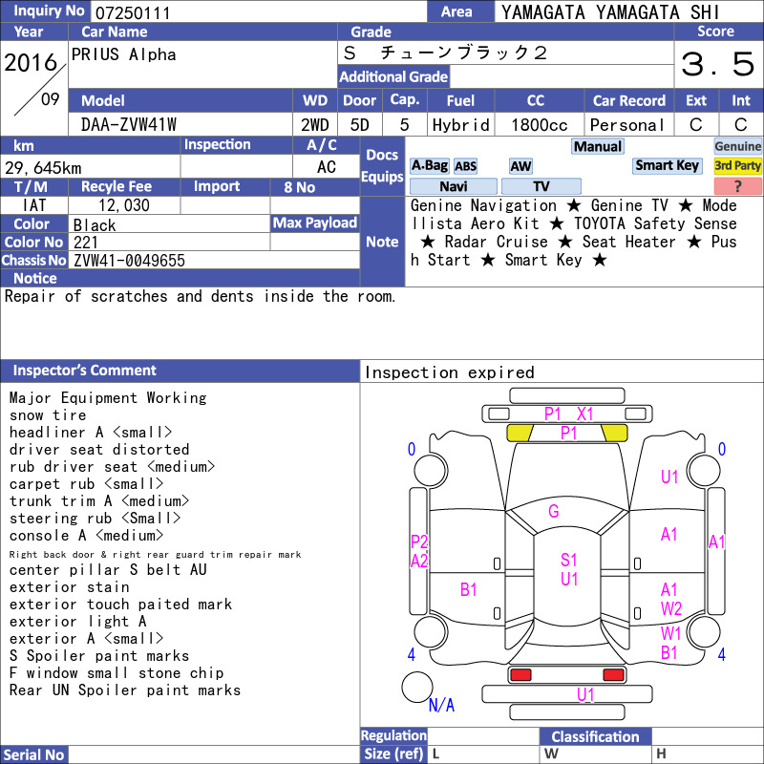
Task: Click the score value 3.5
Action: click(x=717, y=64)
